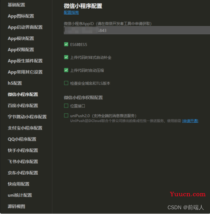Enable the uniPush2.0 checkbox

(x=66, y=116)
